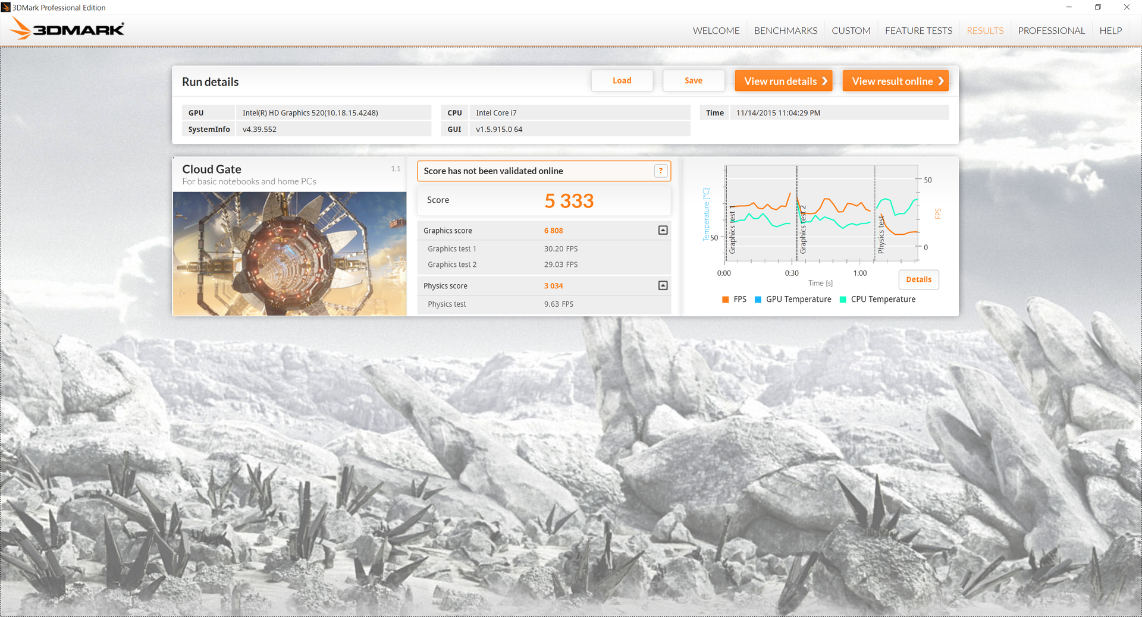Viewport: 1142px width, 617px height.
Task: Go to the CUSTOM tab
Action: click(851, 31)
